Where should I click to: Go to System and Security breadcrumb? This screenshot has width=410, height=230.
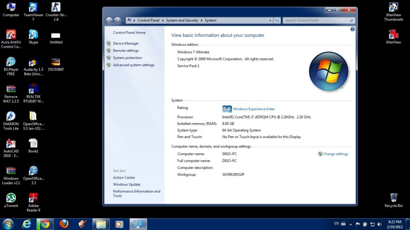pos(182,20)
